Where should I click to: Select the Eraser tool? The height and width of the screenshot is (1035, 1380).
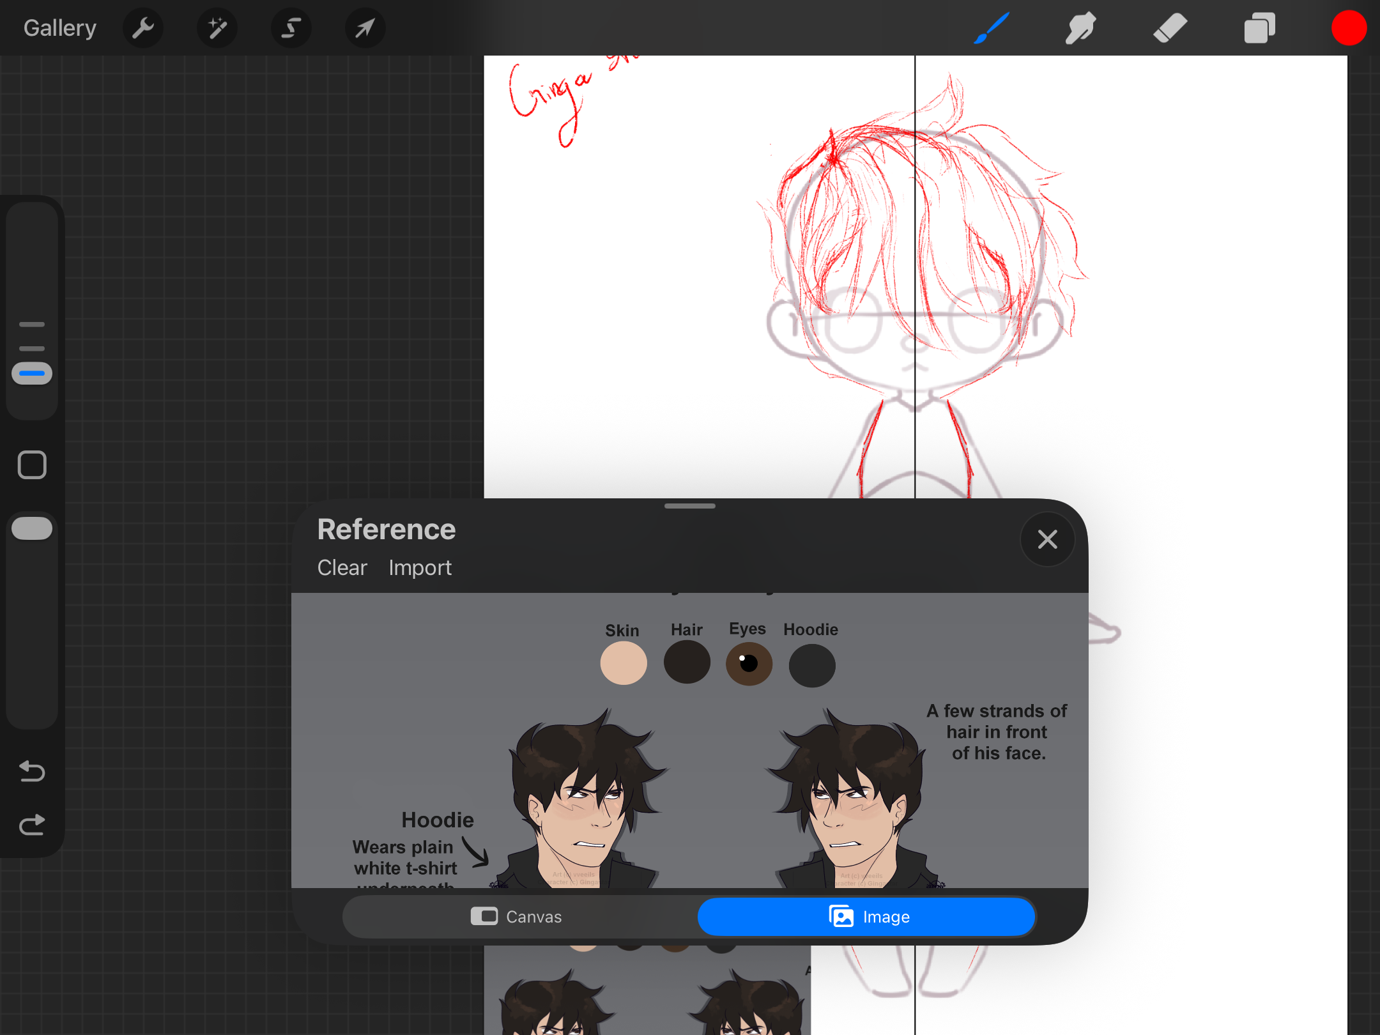pyautogui.click(x=1170, y=28)
